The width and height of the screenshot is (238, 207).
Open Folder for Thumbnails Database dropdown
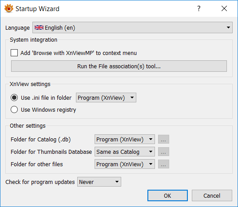tap(125, 152)
